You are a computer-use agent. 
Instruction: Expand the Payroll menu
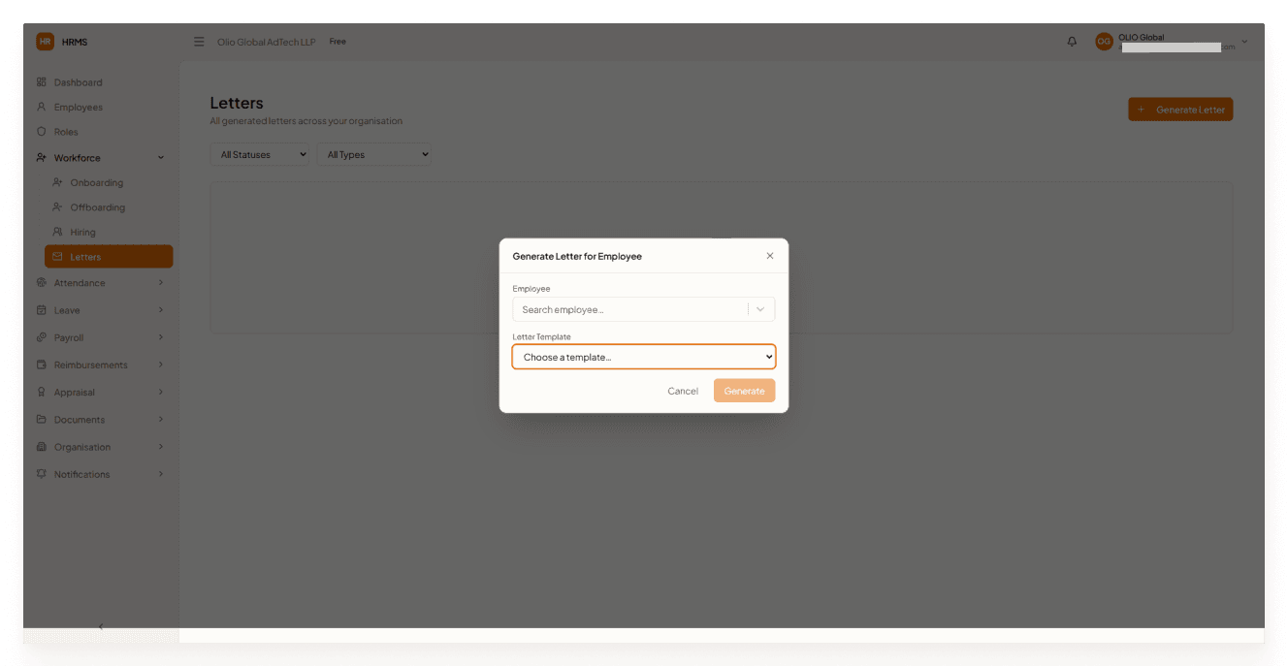(102, 337)
